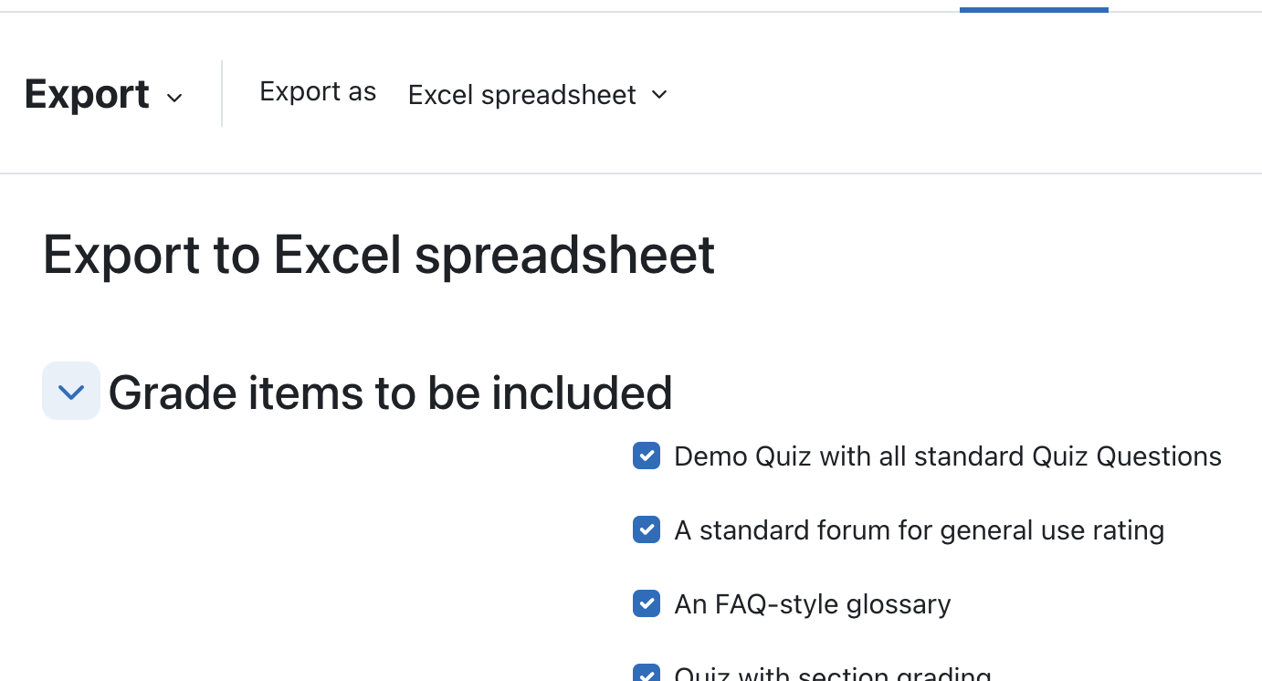
Task: Click the Export as label
Action: 318,91
